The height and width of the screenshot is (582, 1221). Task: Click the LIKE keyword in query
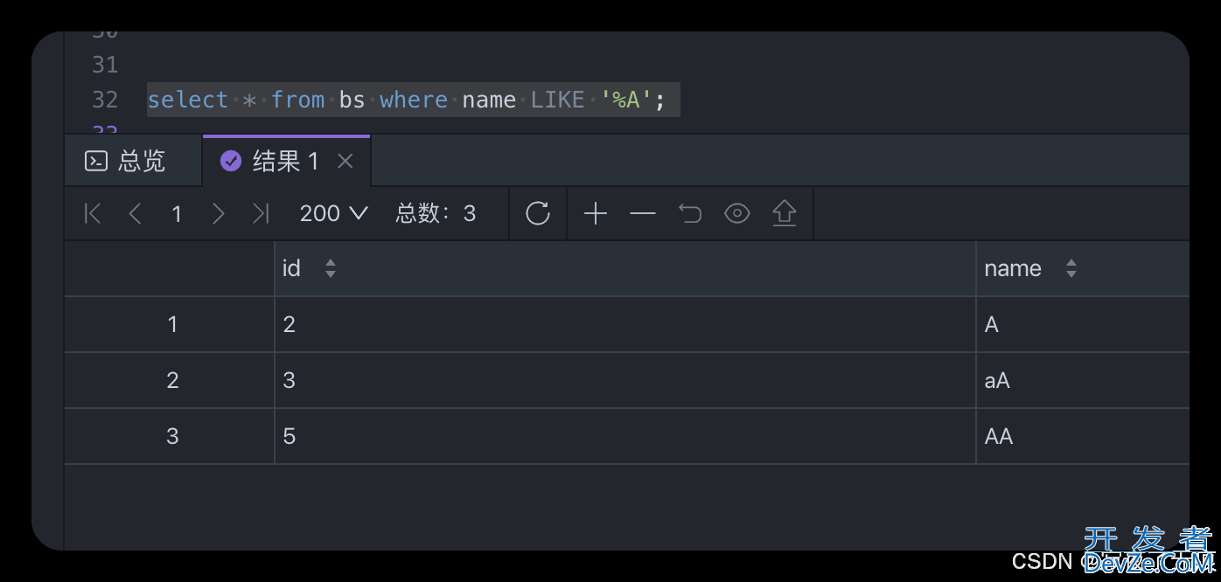pos(558,100)
